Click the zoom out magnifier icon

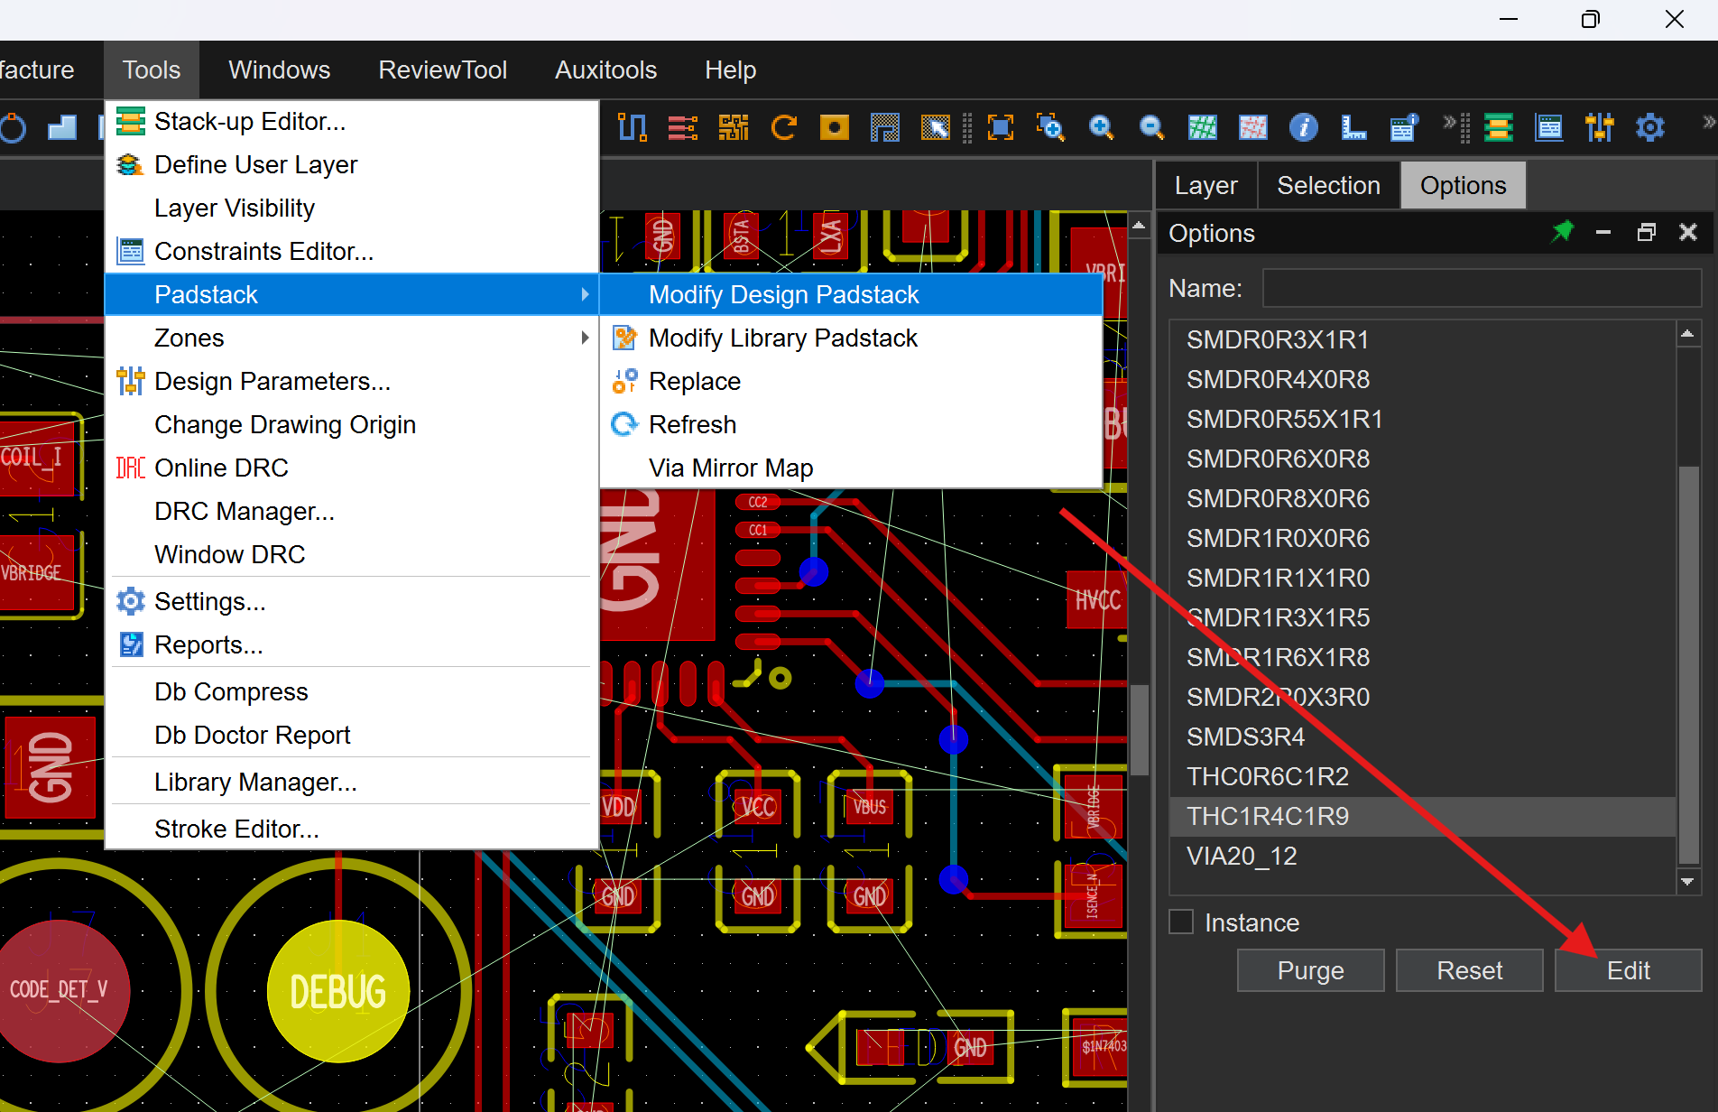pos(1151,127)
